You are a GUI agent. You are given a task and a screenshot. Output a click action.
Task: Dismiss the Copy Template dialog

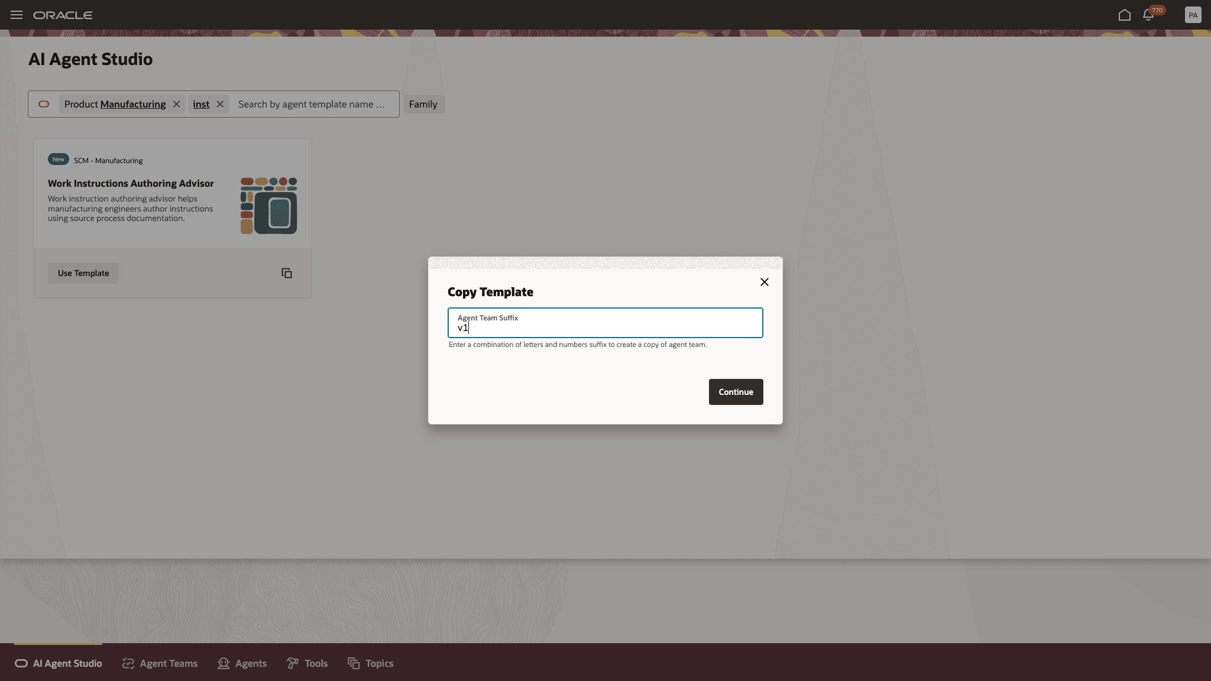click(765, 282)
